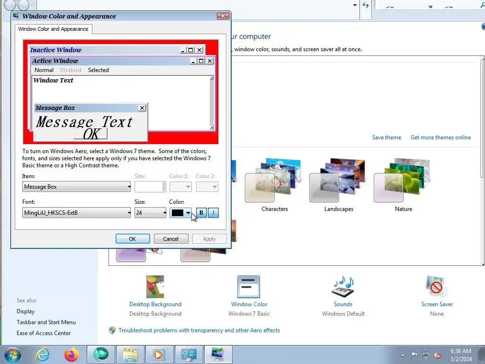The image size is (485, 364).
Task: Open Taskbar and Start Menu link
Action: coord(46,322)
